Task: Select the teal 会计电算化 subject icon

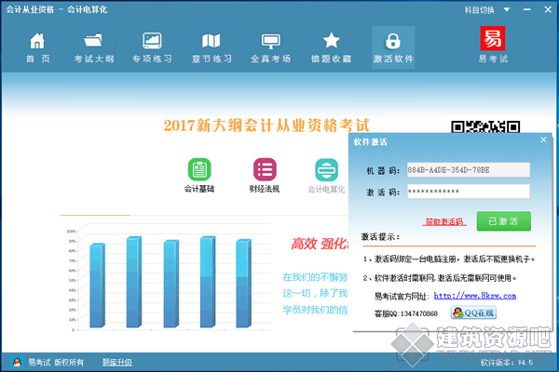Action: 327,170
